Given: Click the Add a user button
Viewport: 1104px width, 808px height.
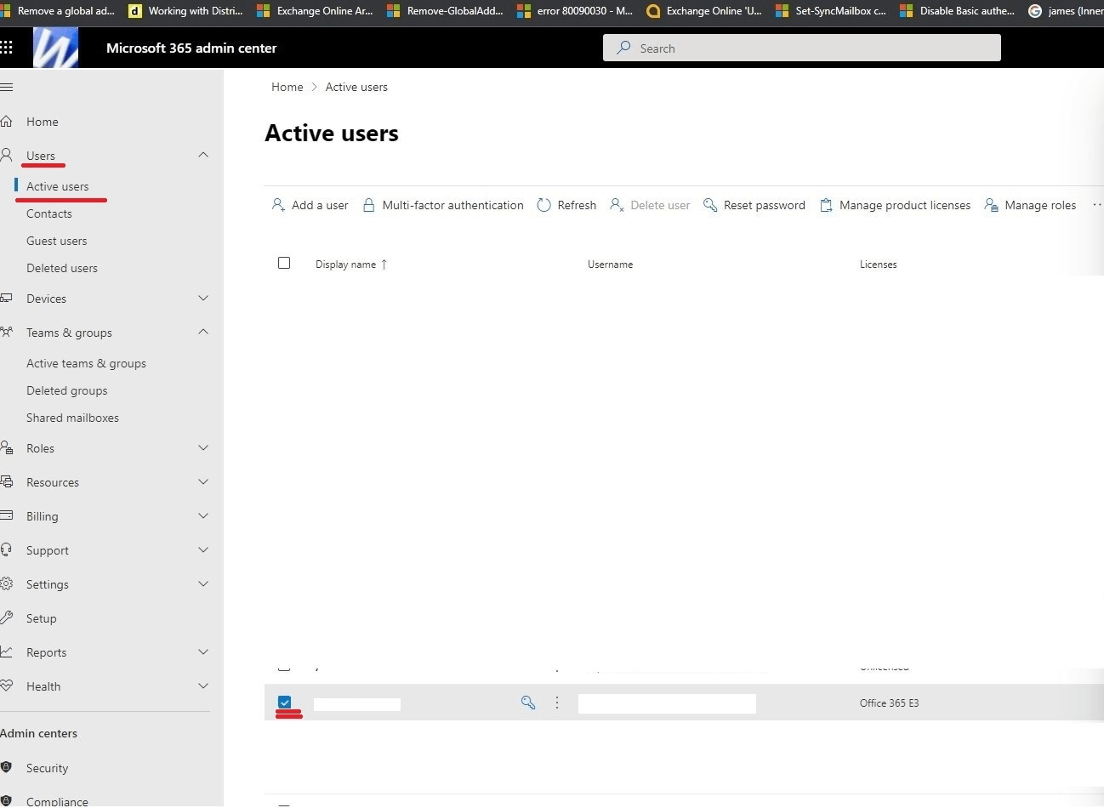Looking at the screenshot, I should click(310, 205).
